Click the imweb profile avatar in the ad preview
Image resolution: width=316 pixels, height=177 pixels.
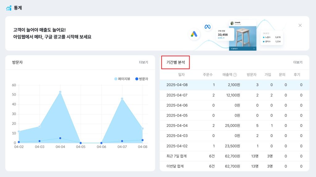(x=232, y=23)
